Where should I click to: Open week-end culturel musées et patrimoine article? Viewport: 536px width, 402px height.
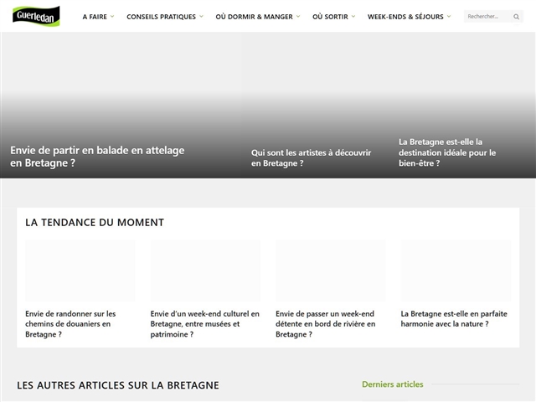[x=204, y=324]
